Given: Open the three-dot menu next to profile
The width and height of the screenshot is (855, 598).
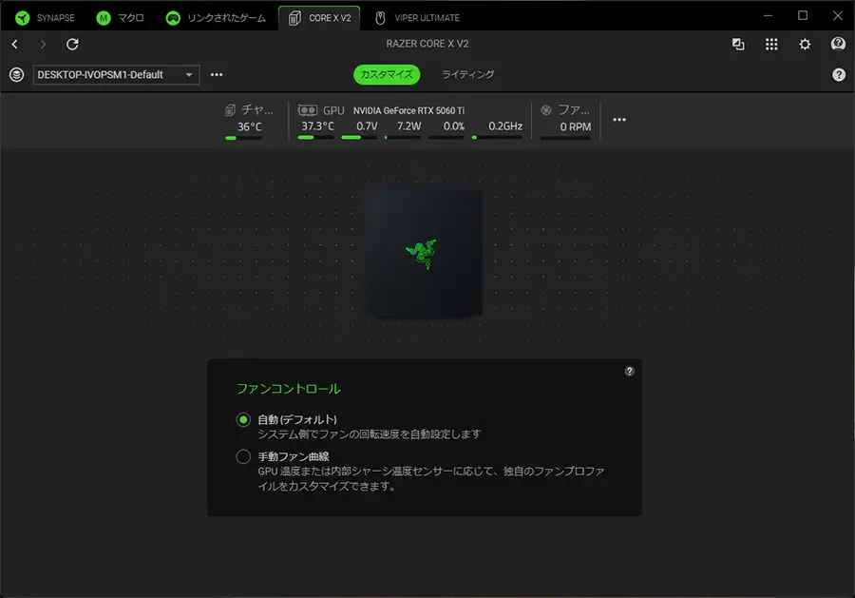Looking at the screenshot, I should [217, 75].
